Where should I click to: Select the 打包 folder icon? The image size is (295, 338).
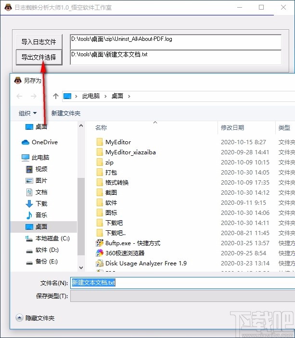click(x=100, y=173)
